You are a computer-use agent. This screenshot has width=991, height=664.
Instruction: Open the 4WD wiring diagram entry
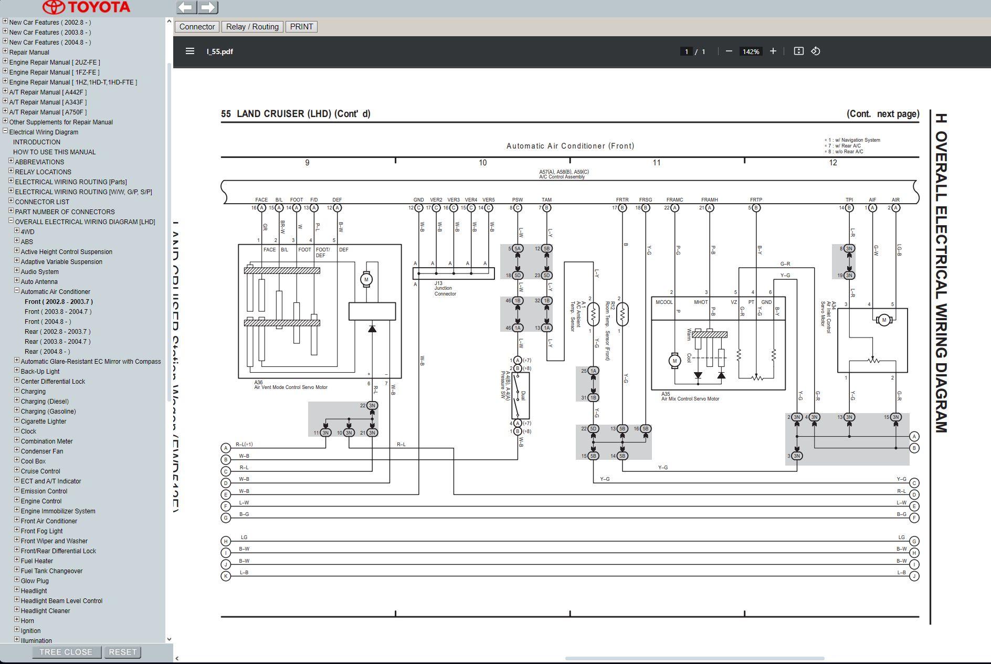(x=28, y=232)
